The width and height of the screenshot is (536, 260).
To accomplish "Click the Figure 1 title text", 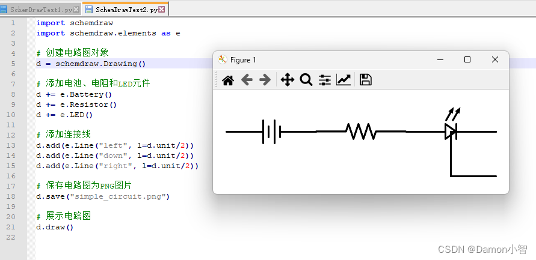I will (243, 60).
